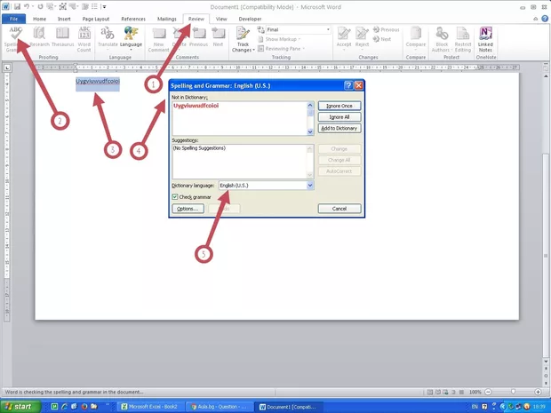
Task: Open the Thesaurus tool
Action: tap(62, 37)
